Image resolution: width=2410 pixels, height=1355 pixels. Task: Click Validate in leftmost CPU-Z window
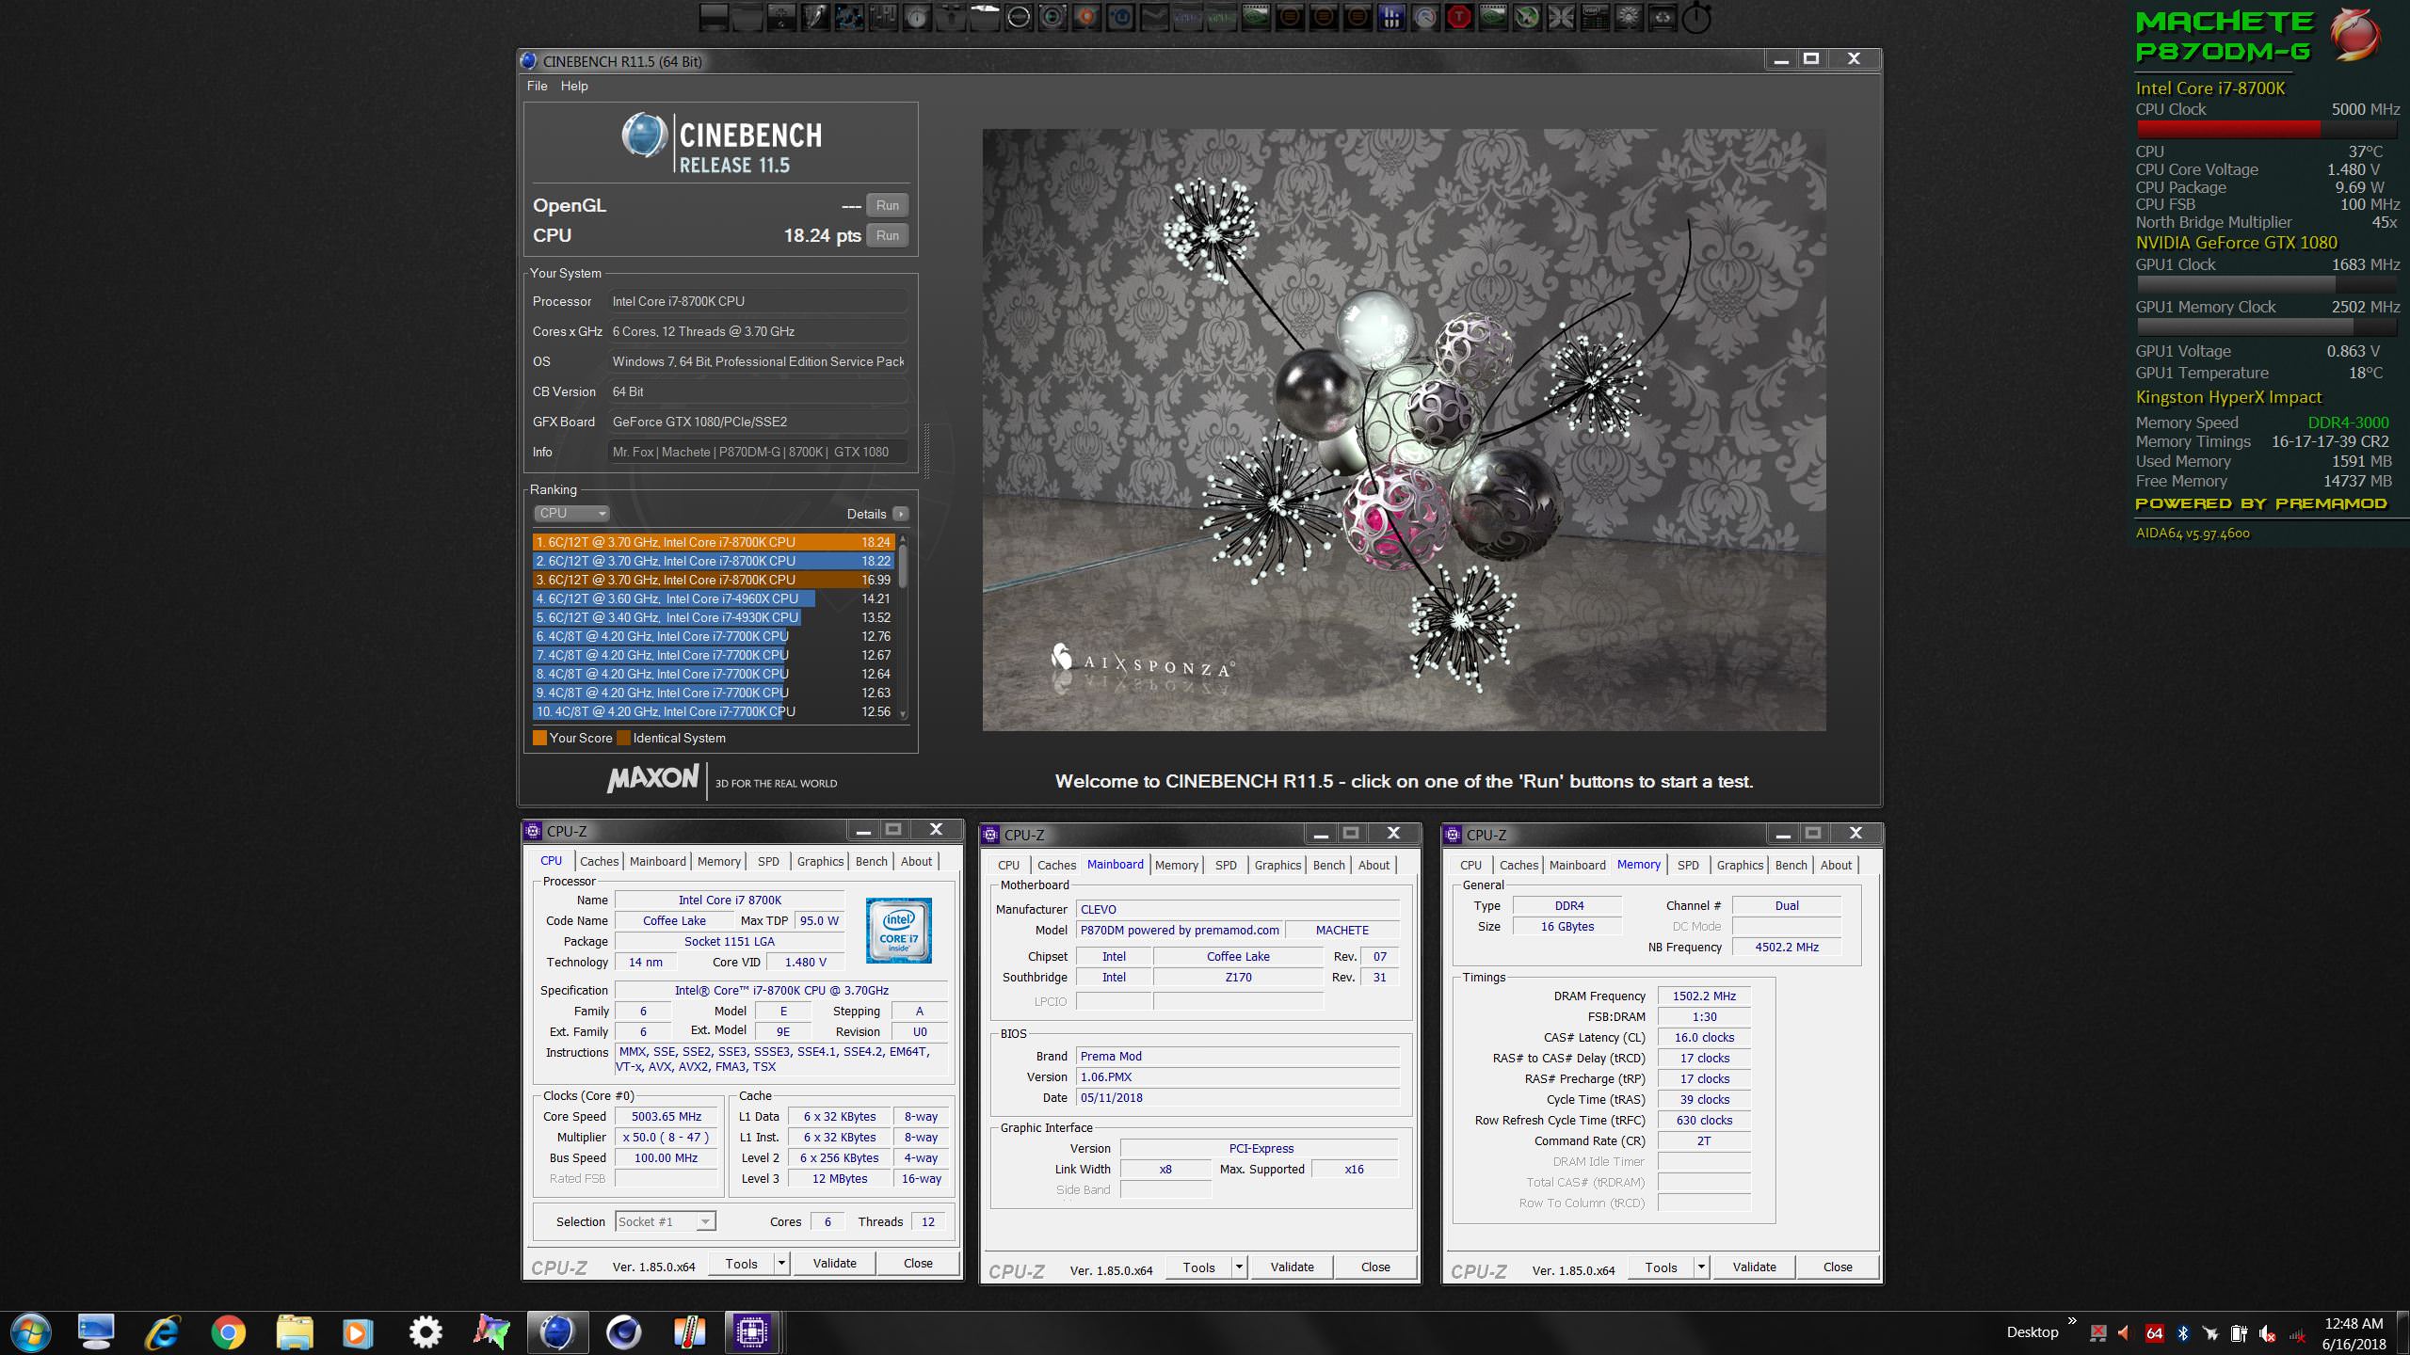point(834,1264)
